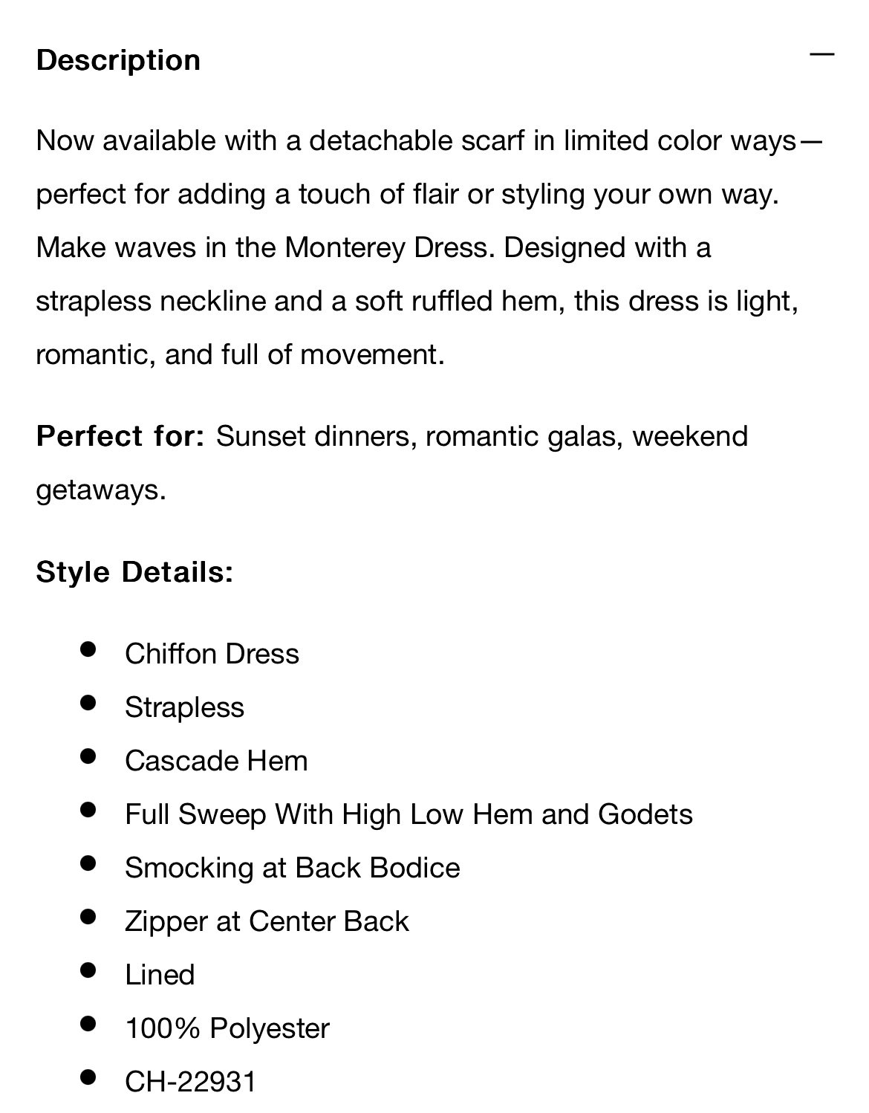The height and width of the screenshot is (1113, 869).
Task: Click the 'Lined' bullet entry
Action: tap(160, 975)
